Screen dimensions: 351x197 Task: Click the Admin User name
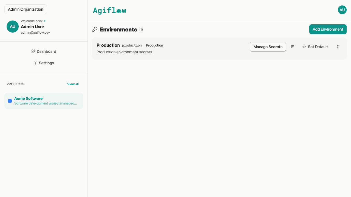[x=33, y=27]
